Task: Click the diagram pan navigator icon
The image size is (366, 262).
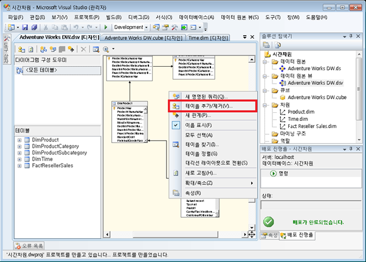Action: 252,234
